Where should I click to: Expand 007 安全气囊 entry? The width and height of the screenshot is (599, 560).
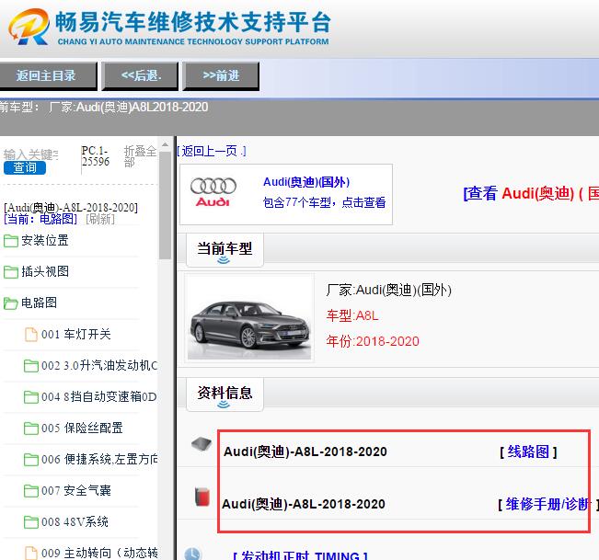click(76, 491)
